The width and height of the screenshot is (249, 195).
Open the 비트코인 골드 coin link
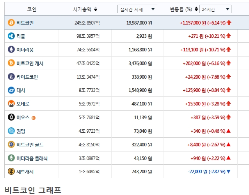(x=30, y=145)
